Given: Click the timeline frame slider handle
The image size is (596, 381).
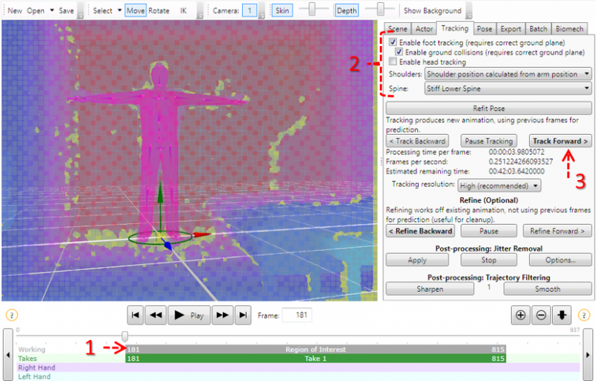Looking at the screenshot, I should coord(124,336).
